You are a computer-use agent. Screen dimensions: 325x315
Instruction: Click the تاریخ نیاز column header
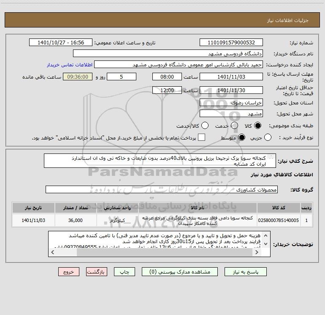33,208
